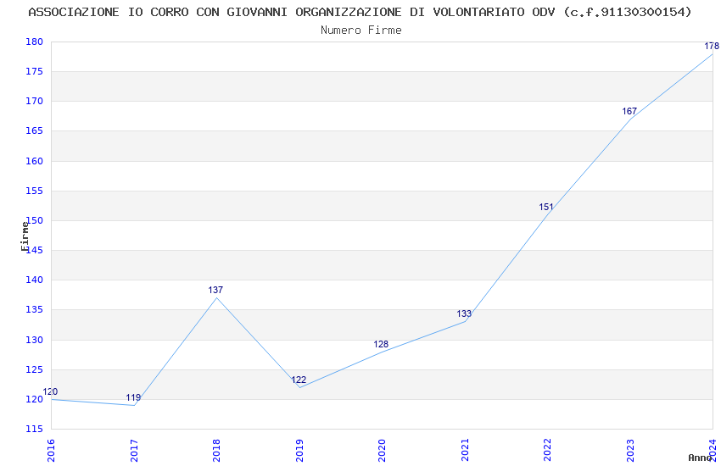Click y-axis value 135
The image size is (721, 466).
[35, 310]
